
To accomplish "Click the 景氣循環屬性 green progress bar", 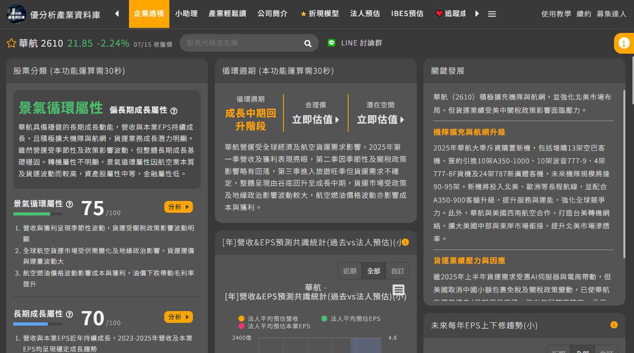I will [38, 214].
